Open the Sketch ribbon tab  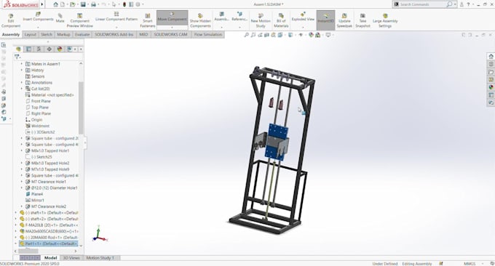point(47,35)
